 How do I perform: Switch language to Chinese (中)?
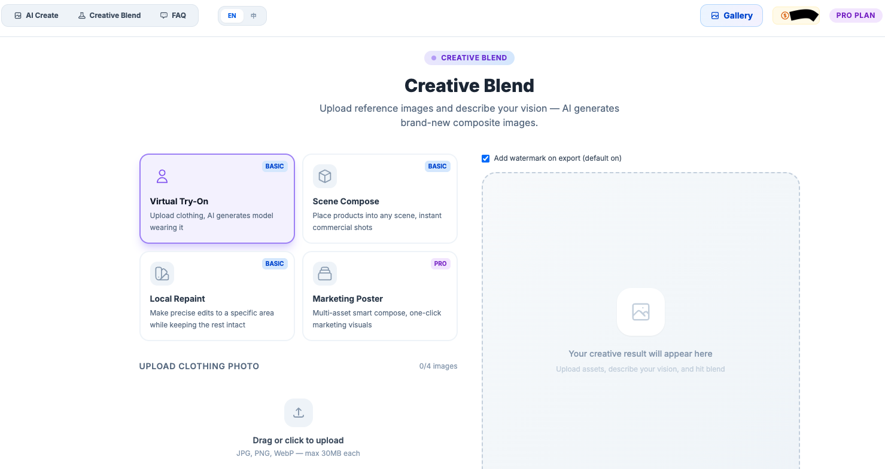click(254, 16)
